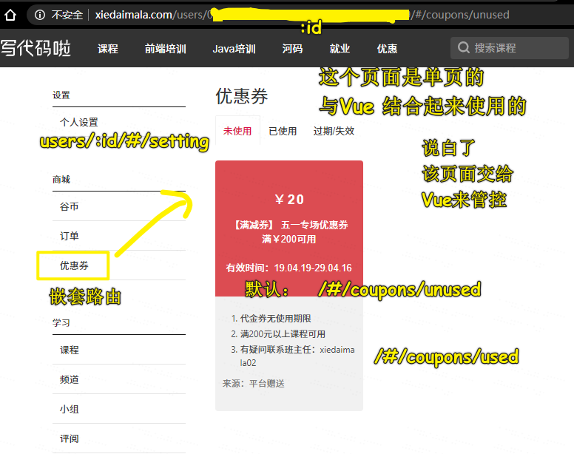Open the 课程 navigation menu item
The image size is (574, 454).
108,49
